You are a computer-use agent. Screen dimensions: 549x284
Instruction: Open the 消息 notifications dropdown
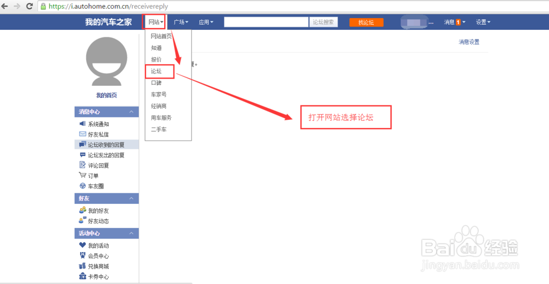[455, 22]
